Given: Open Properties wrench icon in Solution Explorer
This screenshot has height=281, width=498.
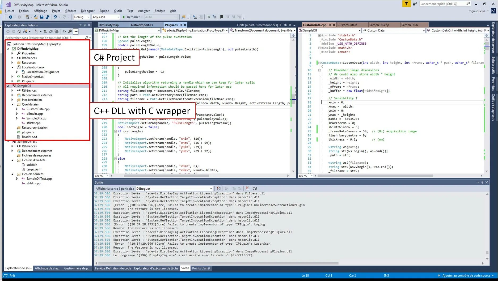Looking at the screenshot, I should [x=70, y=31].
